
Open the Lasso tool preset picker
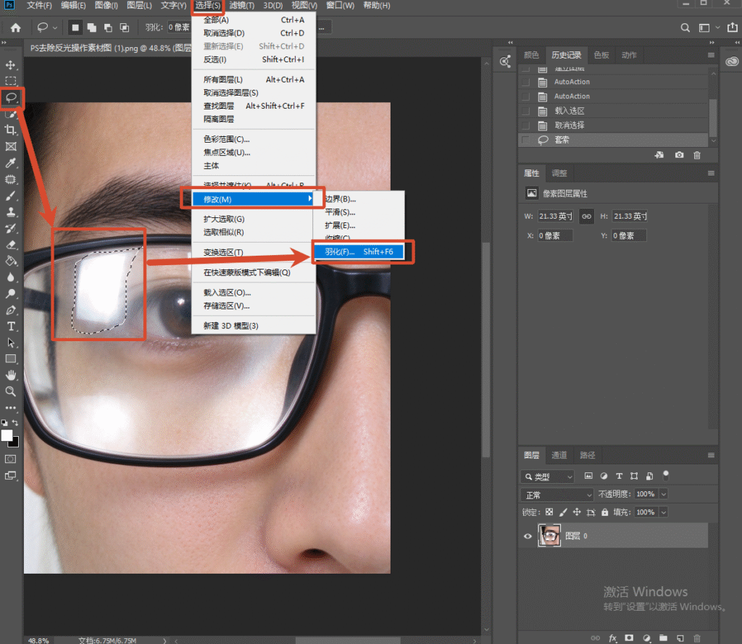(46, 28)
